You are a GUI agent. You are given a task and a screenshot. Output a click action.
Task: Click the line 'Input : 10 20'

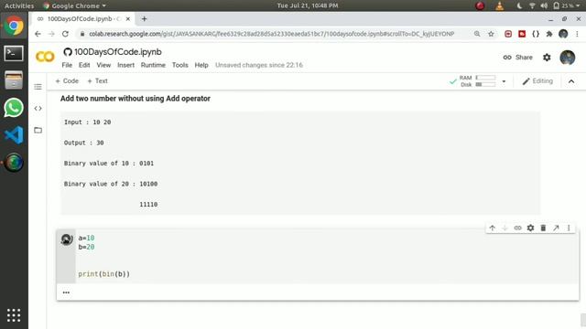point(88,122)
